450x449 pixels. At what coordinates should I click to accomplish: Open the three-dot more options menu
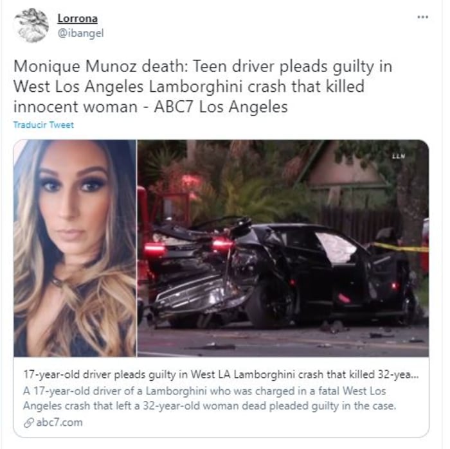pyautogui.click(x=423, y=17)
